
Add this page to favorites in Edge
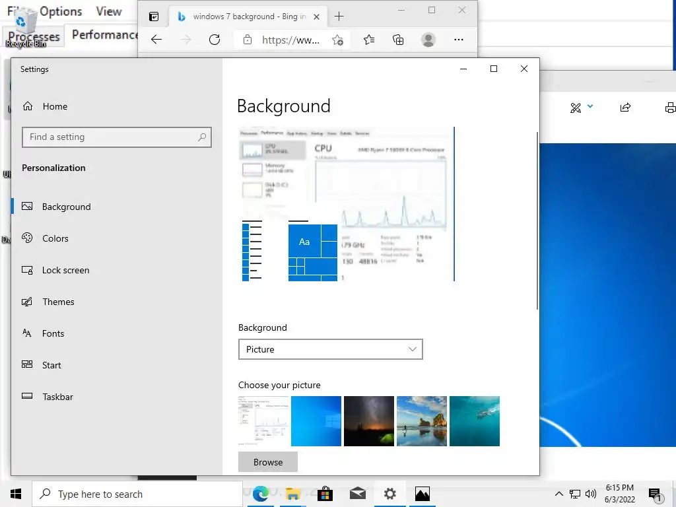click(337, 40)
